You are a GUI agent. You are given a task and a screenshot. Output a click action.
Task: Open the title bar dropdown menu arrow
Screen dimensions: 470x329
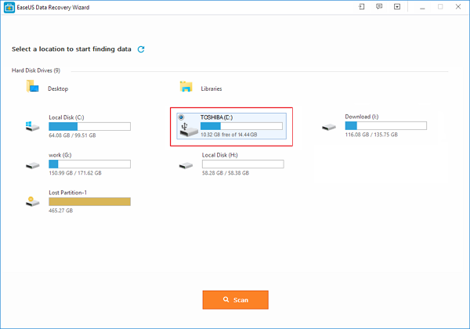point(397,7)
